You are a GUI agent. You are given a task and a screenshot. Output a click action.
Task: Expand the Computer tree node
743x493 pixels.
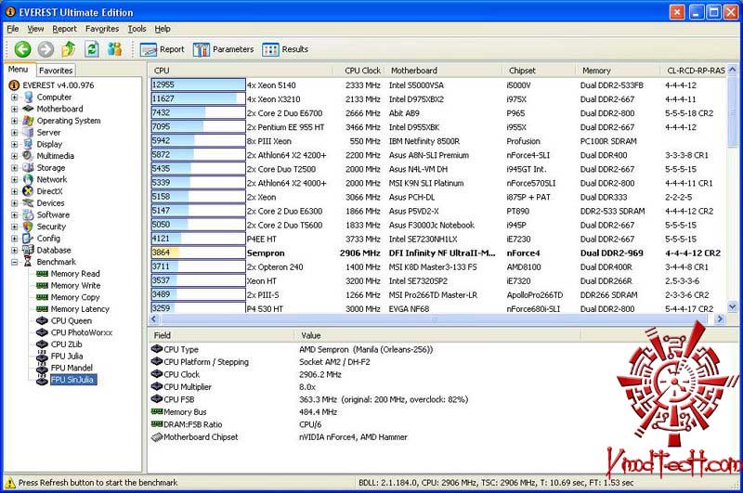[x=14, y=97]
